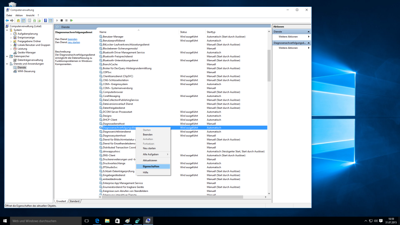Choose Aktualisieren in context menu
The width and height of the screenshot is (400, 225).
[153, 160]
